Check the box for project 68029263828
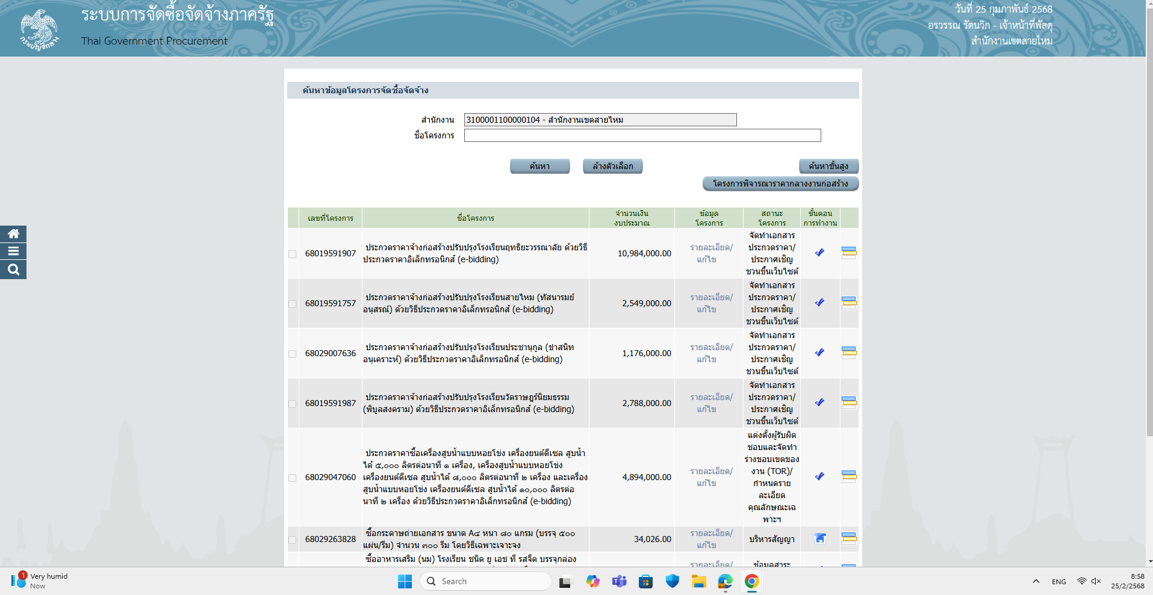The height and width of the screenshot is (595, 1153). (x=293, y=540)
